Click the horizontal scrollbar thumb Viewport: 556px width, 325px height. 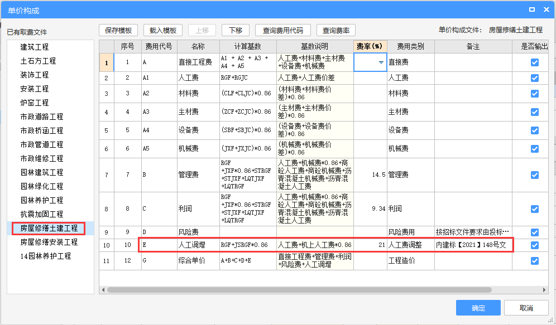pos(299,290)
